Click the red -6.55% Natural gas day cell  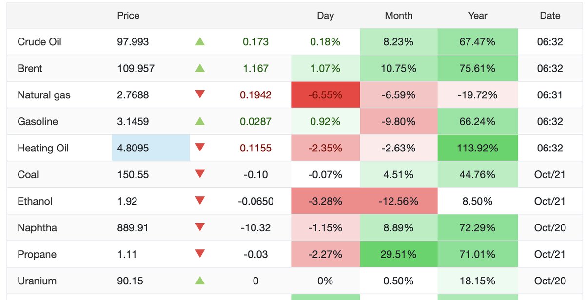tap(326, 95)
